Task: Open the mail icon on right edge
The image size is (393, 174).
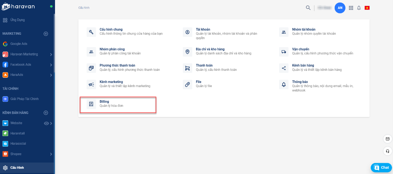Action: click(387, 139)
